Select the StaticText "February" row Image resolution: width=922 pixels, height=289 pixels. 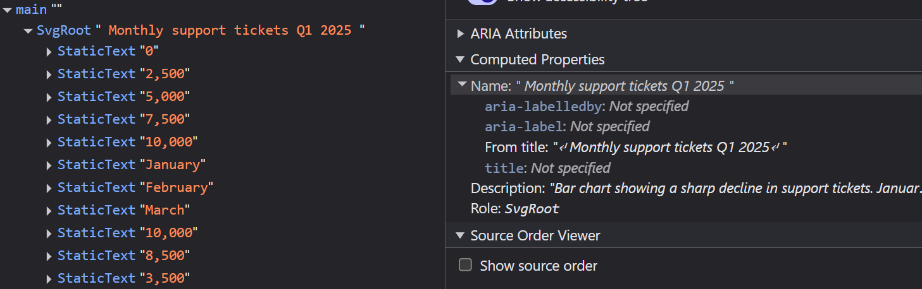tap(135, 187)
